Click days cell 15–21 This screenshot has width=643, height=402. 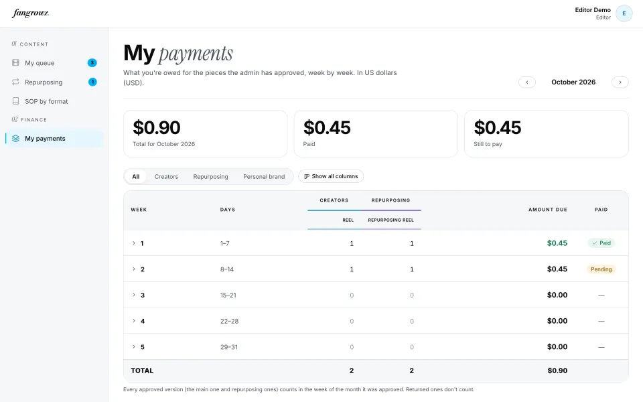tap(228, 295)
